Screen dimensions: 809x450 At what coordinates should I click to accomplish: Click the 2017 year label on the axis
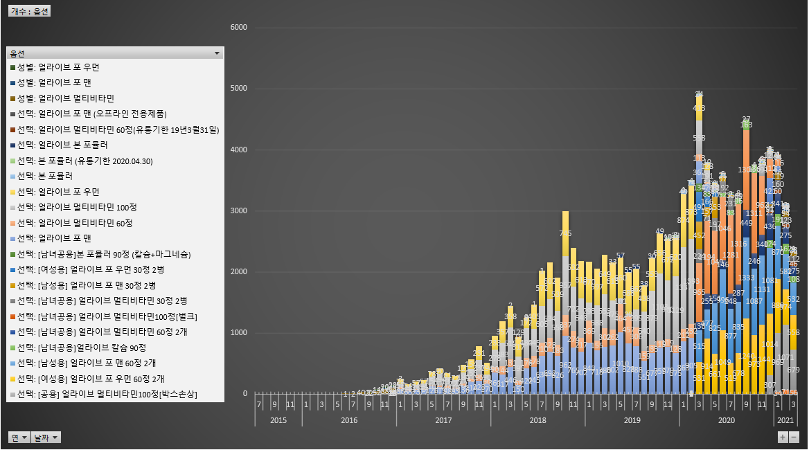[x=444, y=420]
